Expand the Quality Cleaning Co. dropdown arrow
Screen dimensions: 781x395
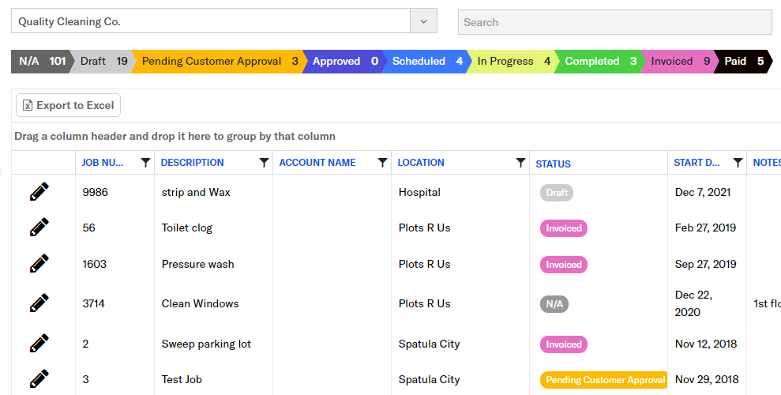pyautogui.click(x=423, y=21)
